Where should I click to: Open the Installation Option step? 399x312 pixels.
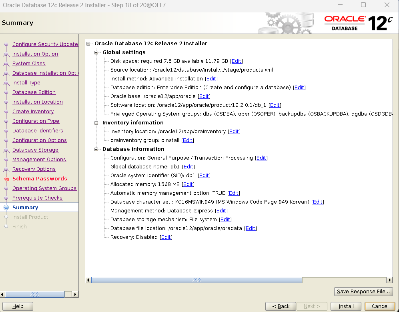tap(35, 54)
